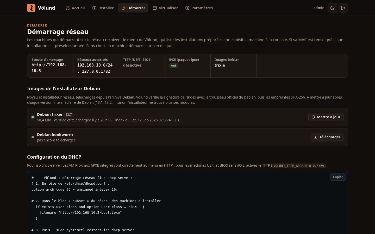The height and width of the screenshot is (234, 375).
Task: Click the "Démarrage réseau" page heading
Action: pos(58,32)
